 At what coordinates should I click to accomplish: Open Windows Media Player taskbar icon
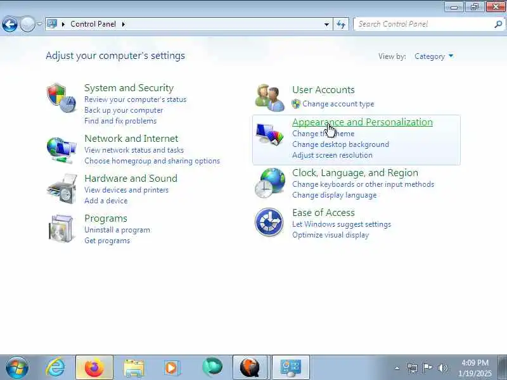pos(172,368)
